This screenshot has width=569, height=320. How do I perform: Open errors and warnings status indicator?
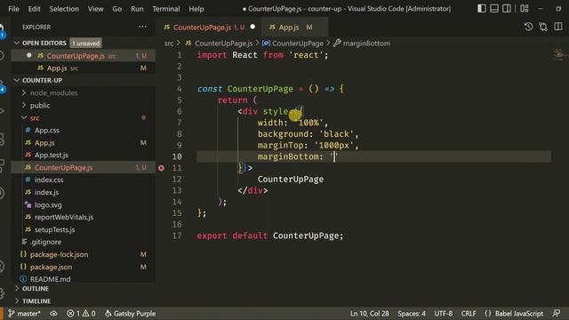coord(81,314)
